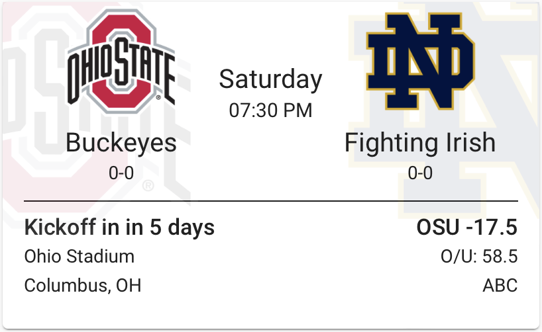Select the Buckeyes team name
Viewport: 542px width, 332px height.
click(121, 143)
